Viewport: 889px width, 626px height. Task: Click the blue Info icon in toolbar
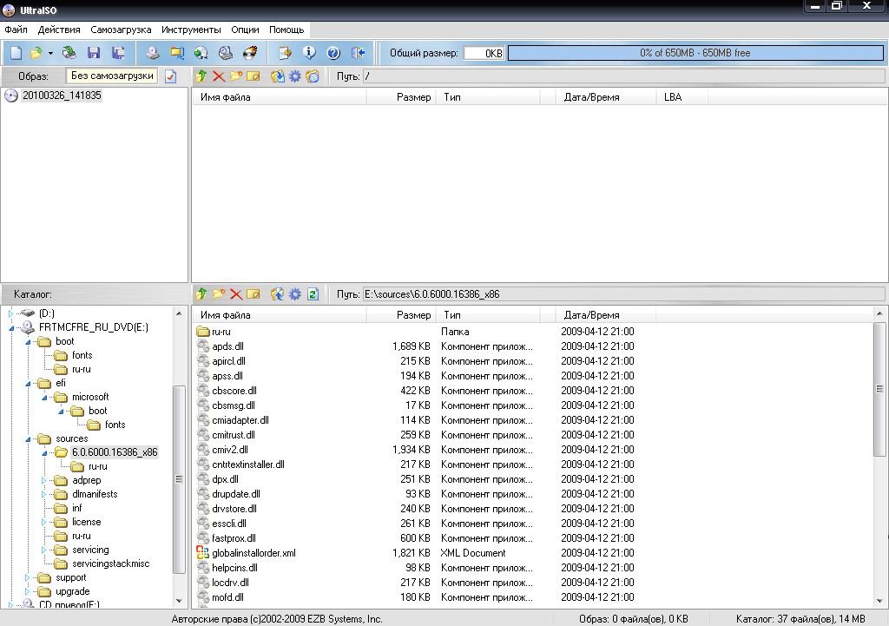308,53
